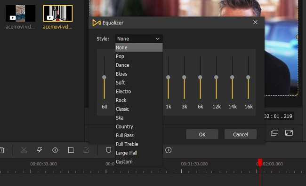306x186 pixels.
Task: Pick the Rock equalizer preset
Action: tap(139, 100)
